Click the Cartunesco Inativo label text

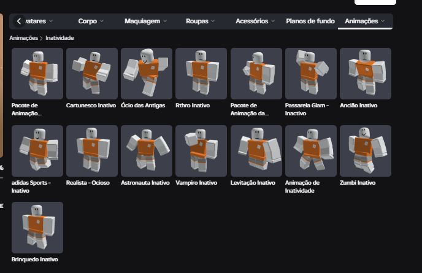(x=91, y=106)
